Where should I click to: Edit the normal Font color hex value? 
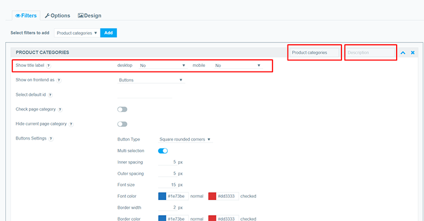click(x=177, y=196)
